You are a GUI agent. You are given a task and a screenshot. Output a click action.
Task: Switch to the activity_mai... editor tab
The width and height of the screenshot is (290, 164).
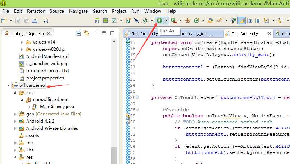(198, 33)
